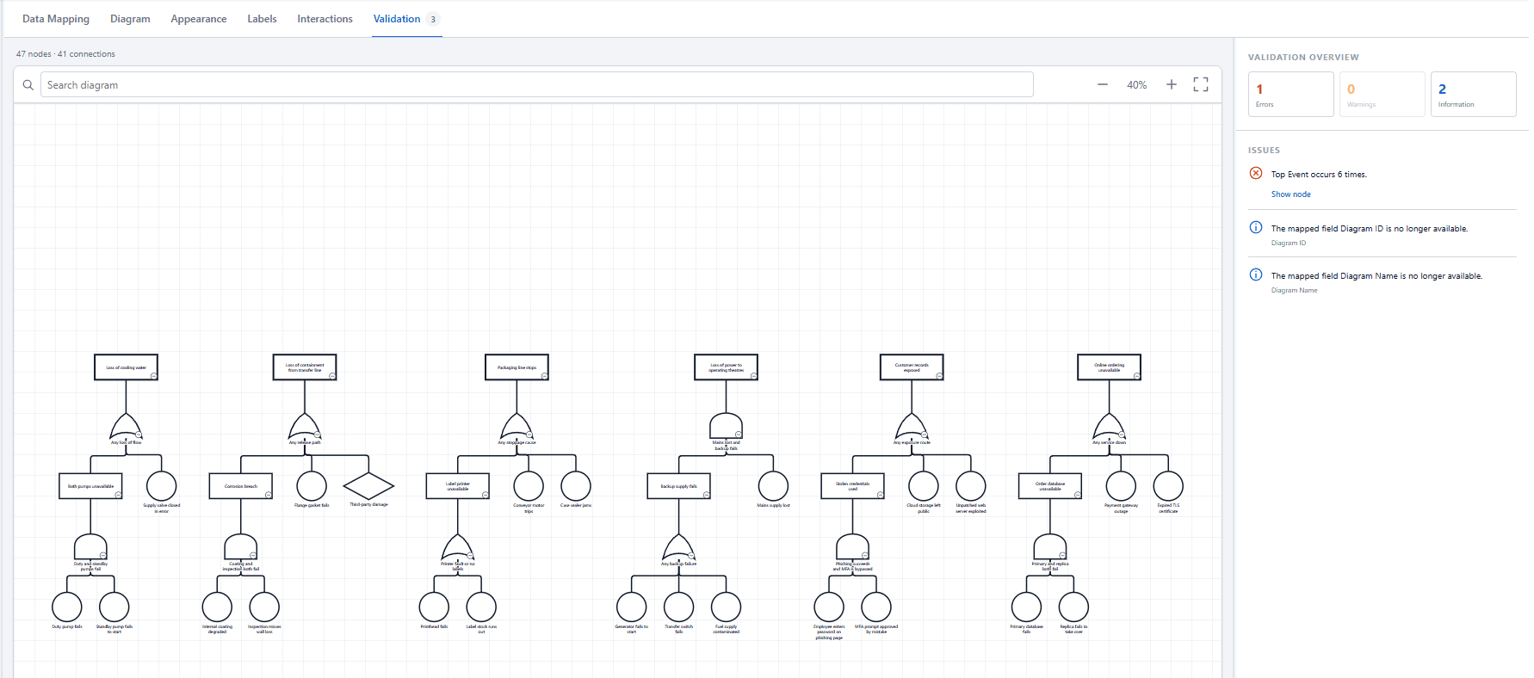This screenshot has width=1534, height=678.
Task: Go to the Labels tab
Action: click(x=262, y=19)
